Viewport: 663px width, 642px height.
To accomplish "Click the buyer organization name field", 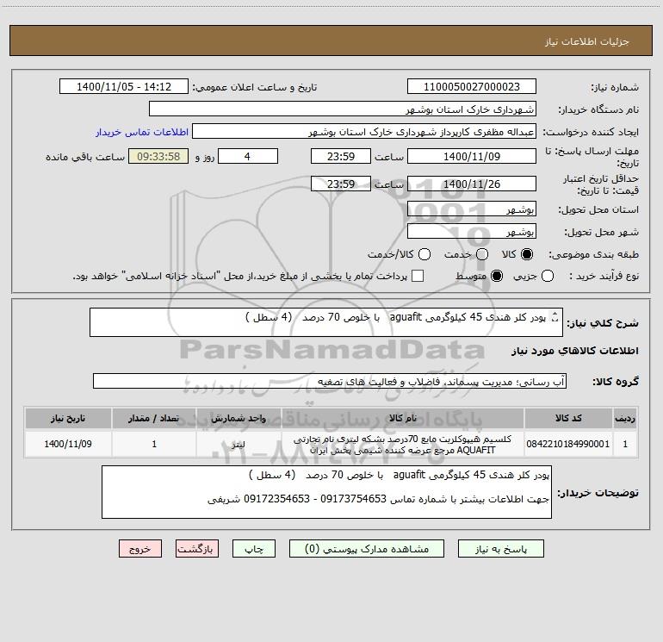I will [x=343, y=109].
